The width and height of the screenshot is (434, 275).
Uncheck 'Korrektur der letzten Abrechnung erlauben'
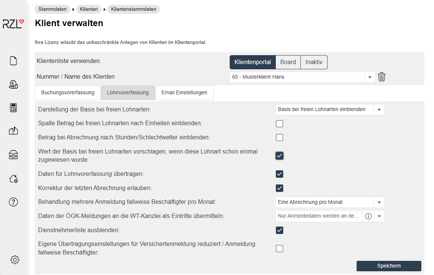280,188
